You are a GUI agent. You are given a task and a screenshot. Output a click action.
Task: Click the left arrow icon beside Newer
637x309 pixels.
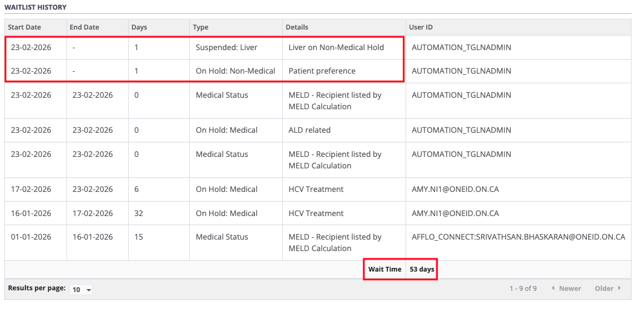point(552,288)
